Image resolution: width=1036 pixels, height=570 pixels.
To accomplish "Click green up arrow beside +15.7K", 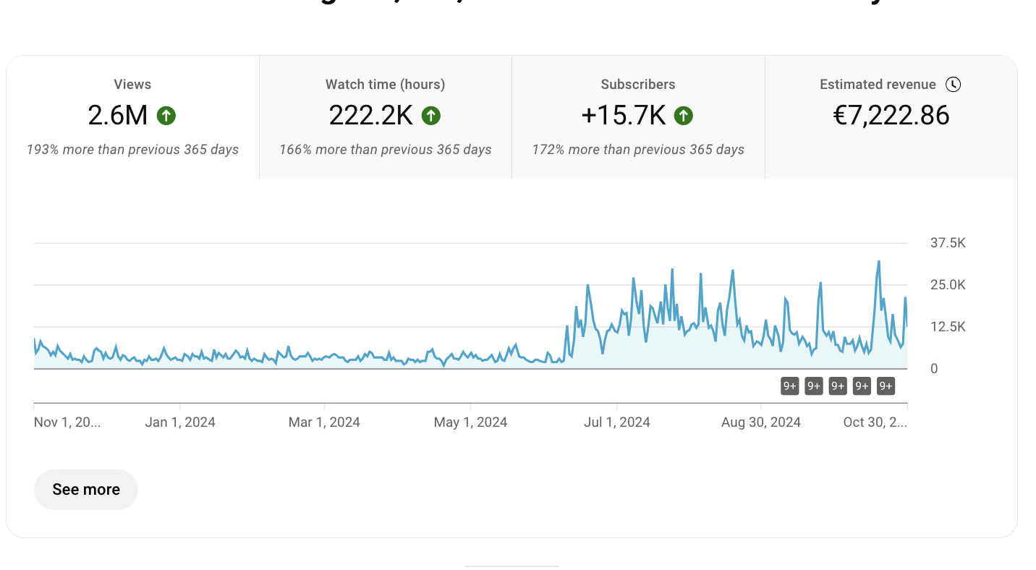I will coord(684,116).
